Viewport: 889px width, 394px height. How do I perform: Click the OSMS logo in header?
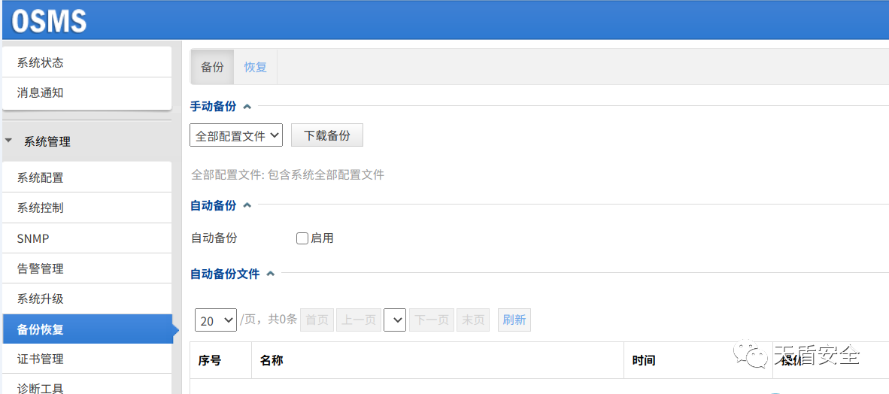(49, 21)
